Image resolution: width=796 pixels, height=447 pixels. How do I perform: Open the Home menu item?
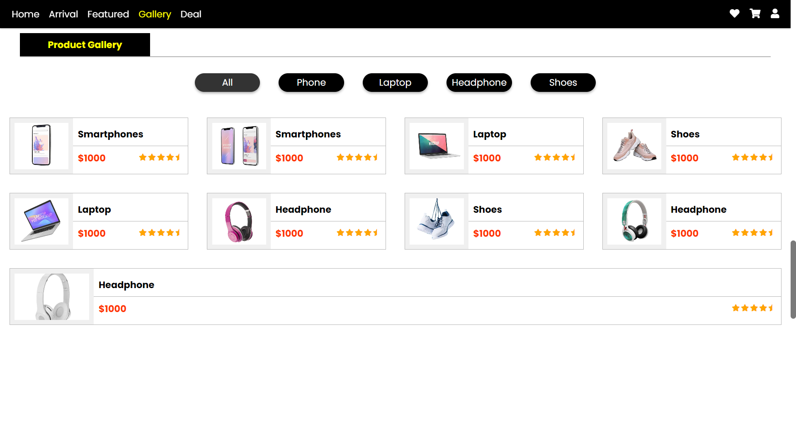25,14
